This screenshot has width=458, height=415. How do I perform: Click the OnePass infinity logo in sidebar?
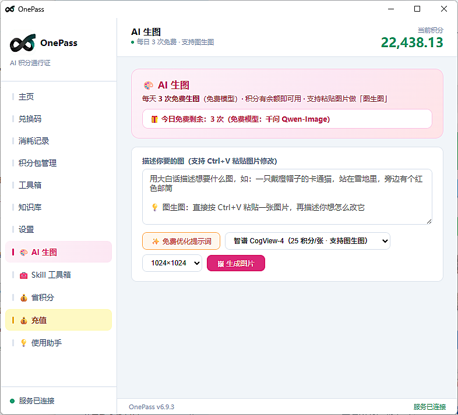point(23,43)
